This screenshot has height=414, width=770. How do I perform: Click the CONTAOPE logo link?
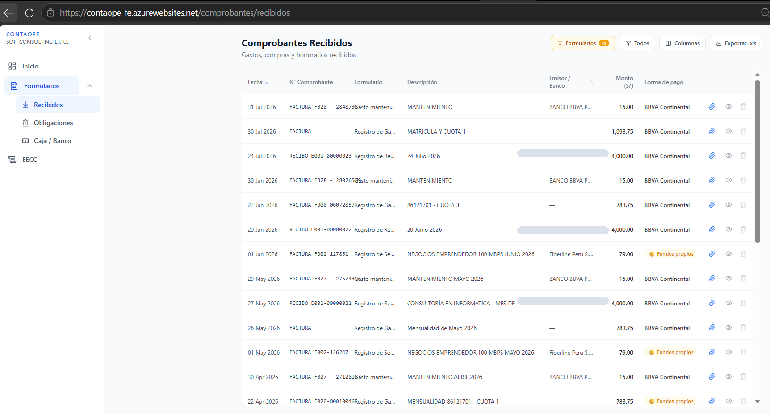pyautogui.click(x=23, y=34)
